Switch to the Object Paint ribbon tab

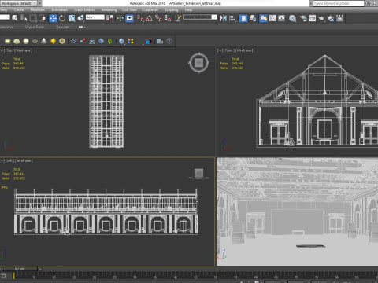pyautogui.click(x=35, y=27)
